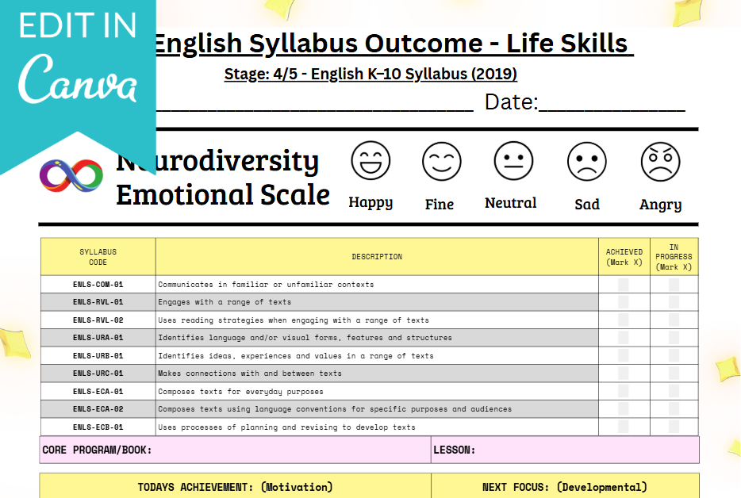Click 'Uses reading strategies' description

pyautogui.click(x=294, y=320)
